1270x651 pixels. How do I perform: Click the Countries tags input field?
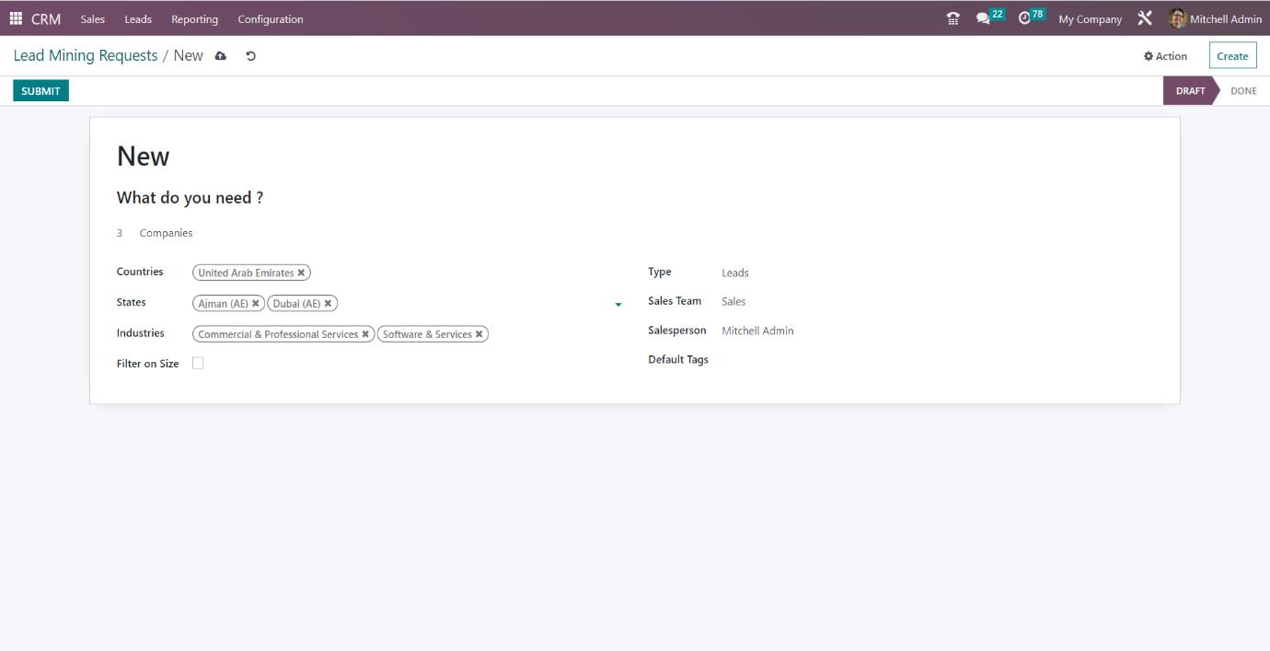407,273
